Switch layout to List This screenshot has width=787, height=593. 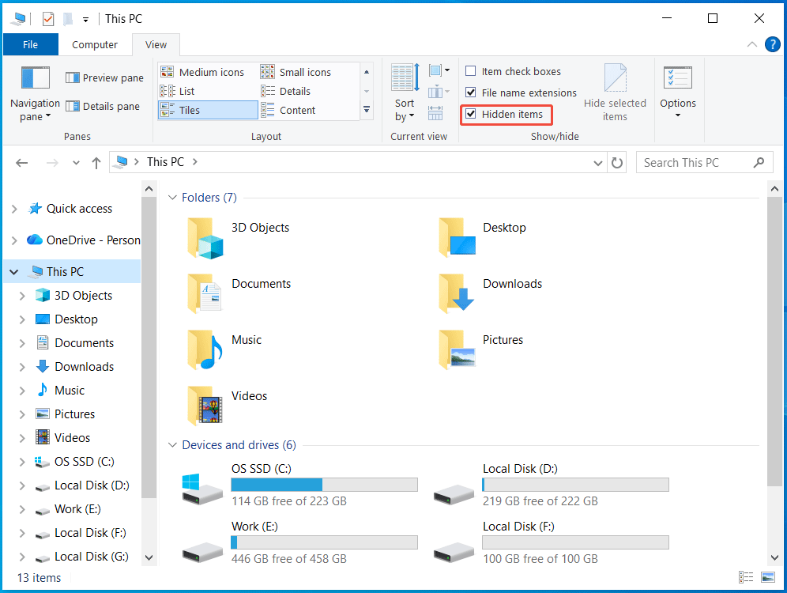pyautogui.click(x=177, y=92)
